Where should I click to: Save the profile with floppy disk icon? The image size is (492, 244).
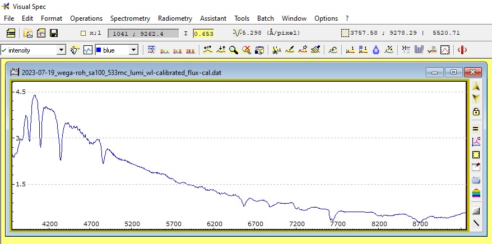click(x=54, y=33)
